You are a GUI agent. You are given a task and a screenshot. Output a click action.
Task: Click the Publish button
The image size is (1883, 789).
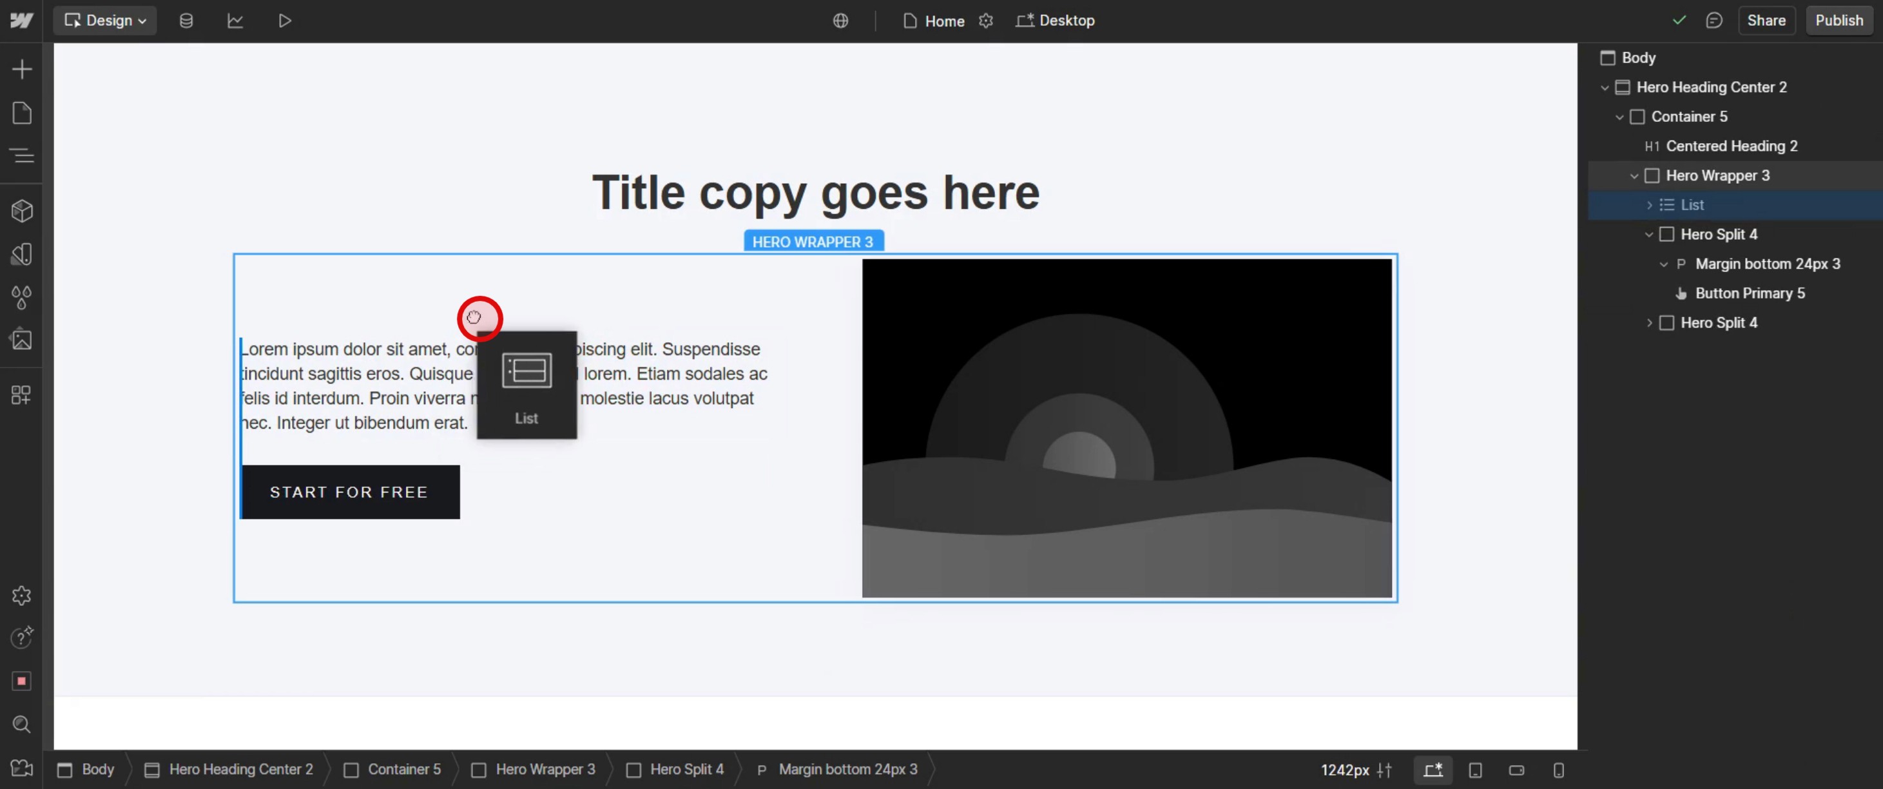point(1839,21)
